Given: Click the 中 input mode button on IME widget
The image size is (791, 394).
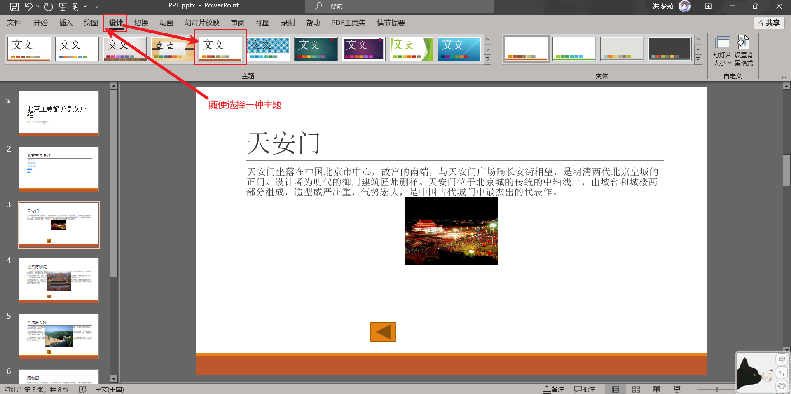Looking at the screenshot, I should coord(782,359).
